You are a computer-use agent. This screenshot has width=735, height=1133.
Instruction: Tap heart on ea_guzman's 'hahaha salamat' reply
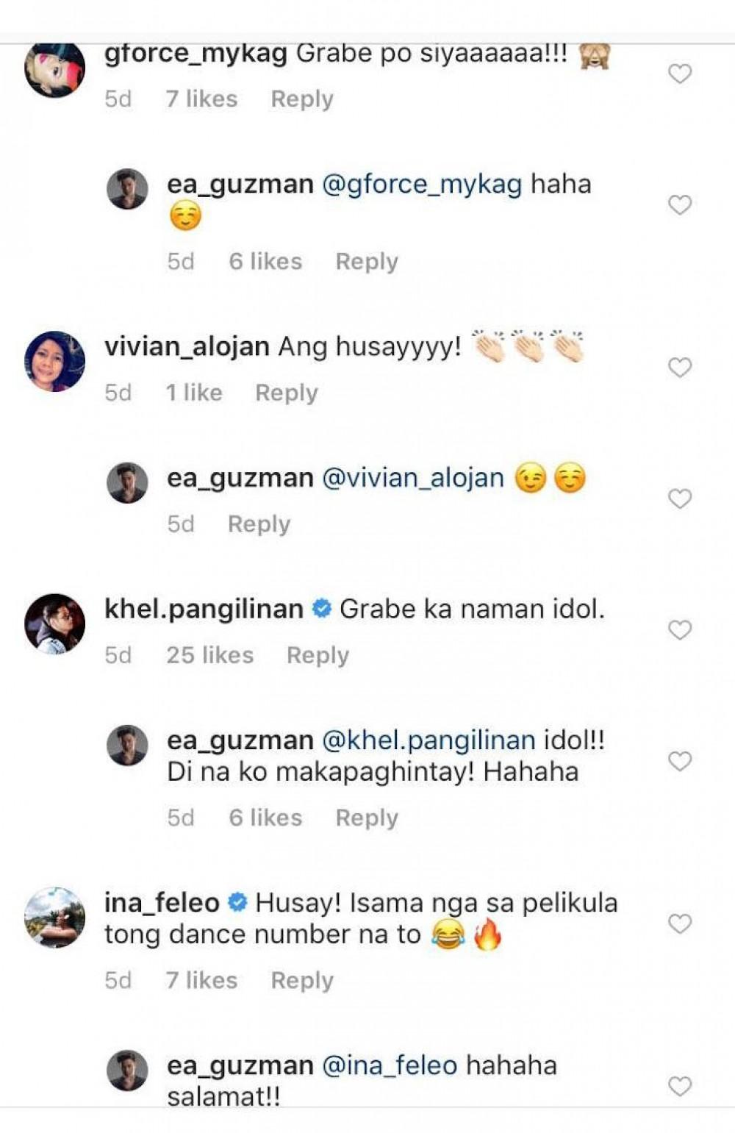pos(680,1086)
